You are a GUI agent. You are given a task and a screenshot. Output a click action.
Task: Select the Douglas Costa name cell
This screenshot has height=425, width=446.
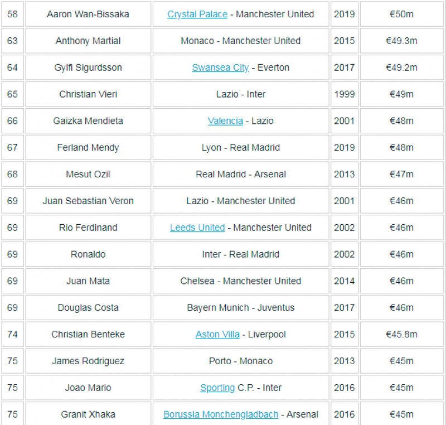88,308
